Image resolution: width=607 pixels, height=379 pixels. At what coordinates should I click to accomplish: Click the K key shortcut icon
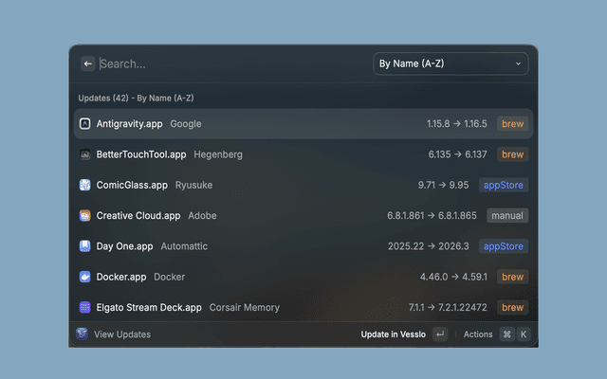(x=524, y=334)
